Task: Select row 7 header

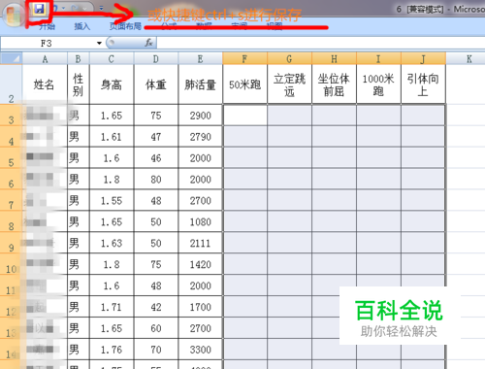Action: 12,200
